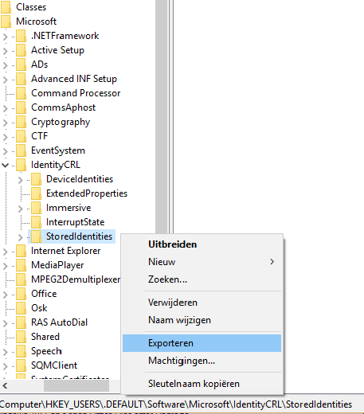Screen dimensions: 364x414
Task: Expand the EventSystem key
Action: point(6,151)
